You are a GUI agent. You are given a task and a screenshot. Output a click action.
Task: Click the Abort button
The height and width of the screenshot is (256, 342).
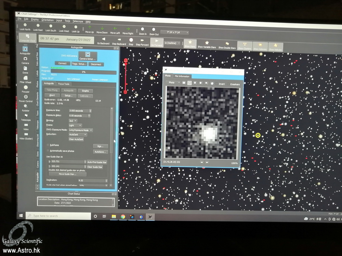52,96
